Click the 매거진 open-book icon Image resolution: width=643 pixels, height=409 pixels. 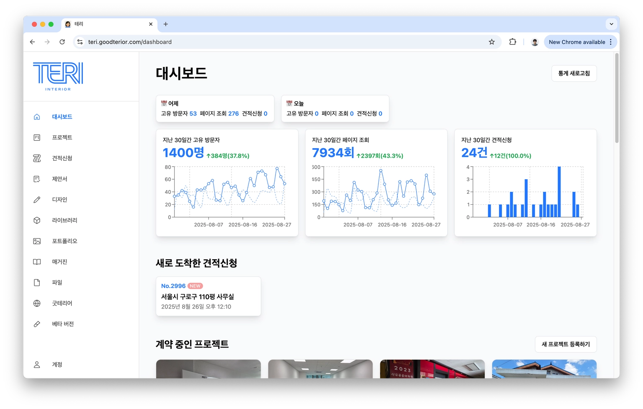tap(37, 262)
